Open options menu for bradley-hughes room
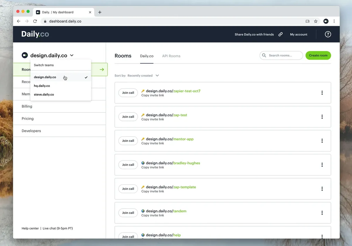Image resolution: width=352 pixels, height=246 pixels. pyautogui.click(x=322, y=165)
